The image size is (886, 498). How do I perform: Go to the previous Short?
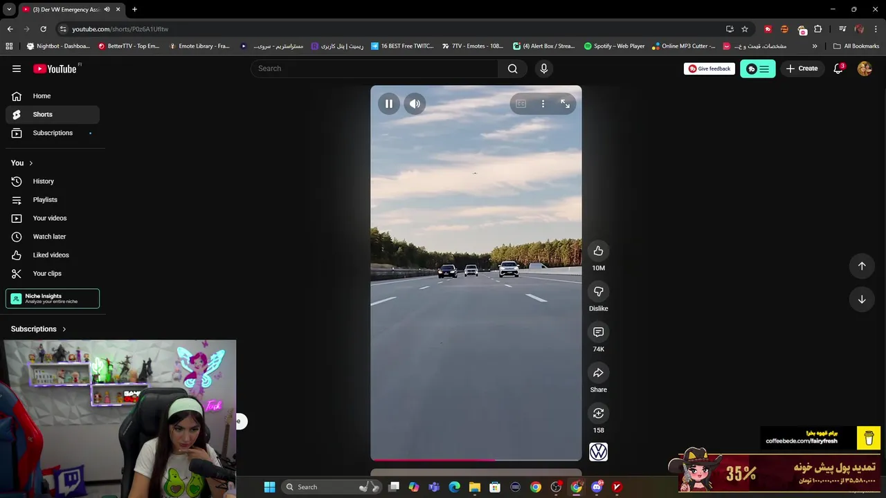[x=862, y=266]
